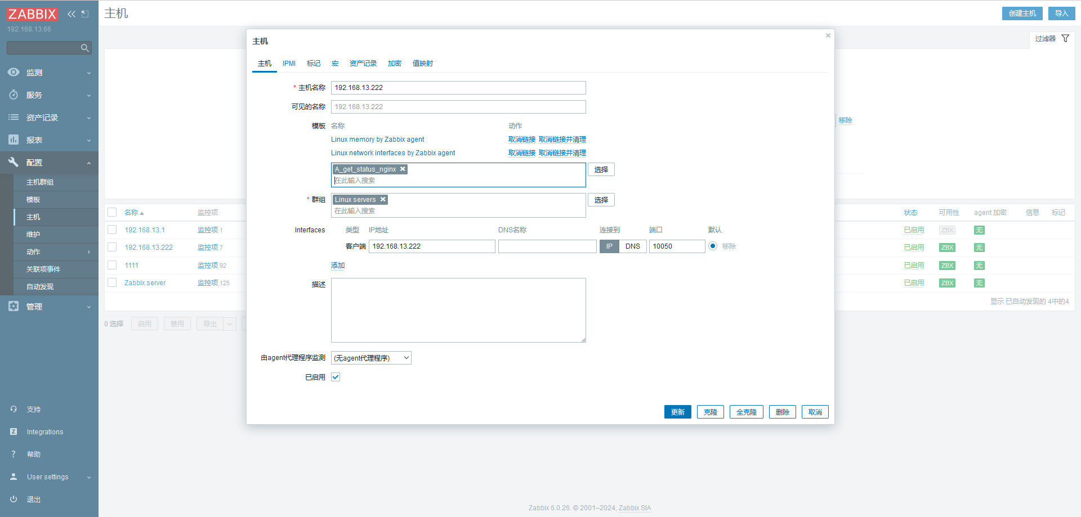Check the box for host 192.168.13.1

pos(112,230)
